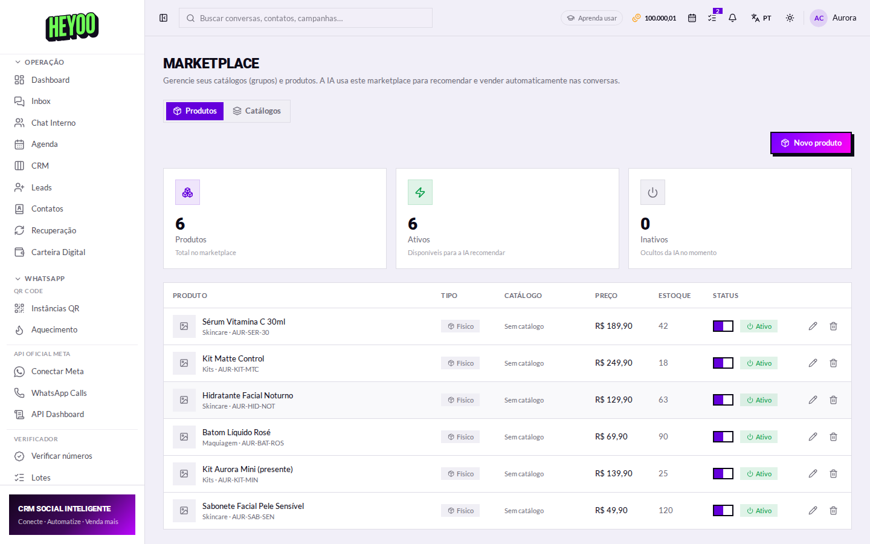Click the Novo produto button
This screenshot has width=870, height=544.
pos(811,143)
